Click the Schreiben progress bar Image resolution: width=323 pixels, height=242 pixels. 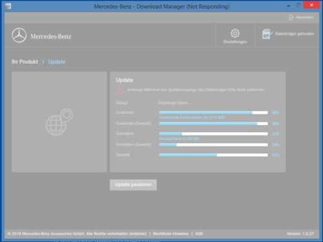(x=213, y=134)
